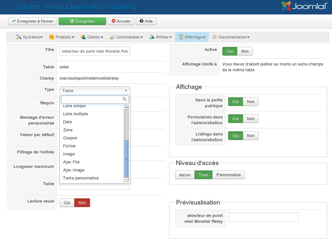Open the Produits menu
This screenshot has width=332, height=243.
tap(62, 37)
